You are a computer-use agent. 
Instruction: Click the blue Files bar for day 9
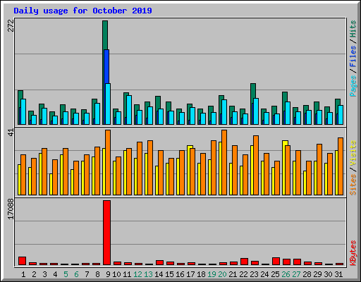pos(106,66)
